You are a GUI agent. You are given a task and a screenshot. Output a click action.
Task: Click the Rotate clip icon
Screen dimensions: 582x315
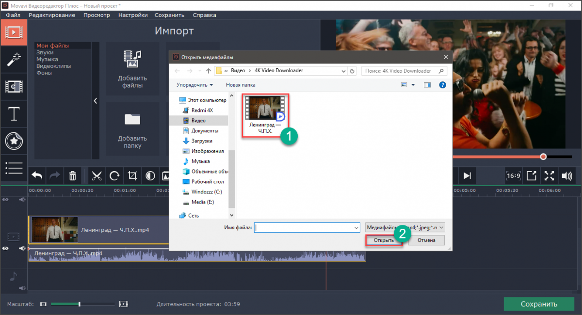point(114,175)
